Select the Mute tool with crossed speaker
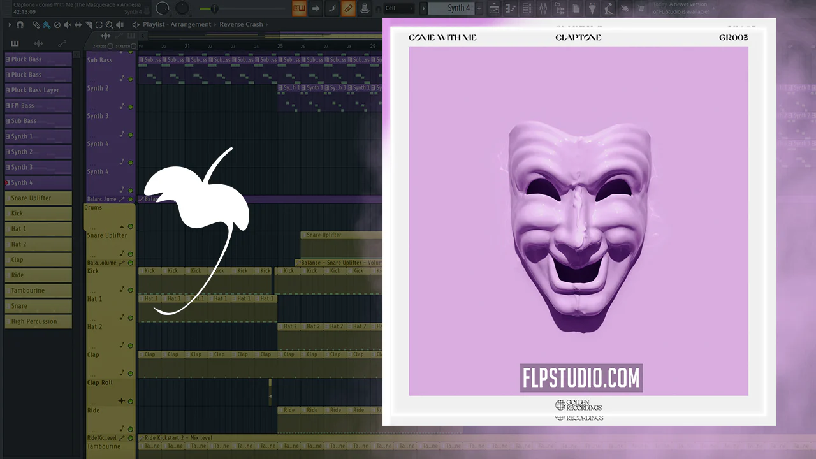This screenshot has width=816, height=459. [68, 25]
